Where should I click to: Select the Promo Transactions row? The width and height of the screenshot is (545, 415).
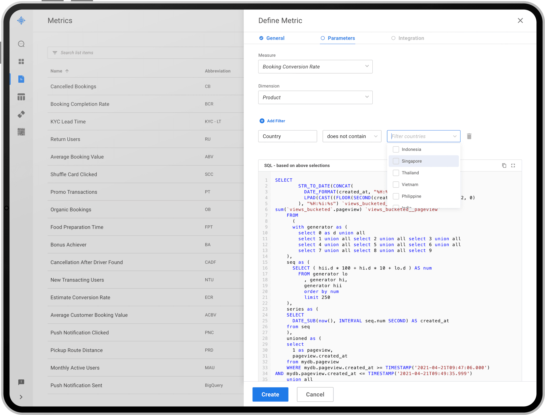coord(145,192)
